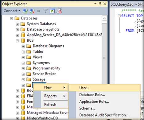Open the Reports submenu
Image resolution: width=144 pixels, height=120 pixels.
point(51,96)
